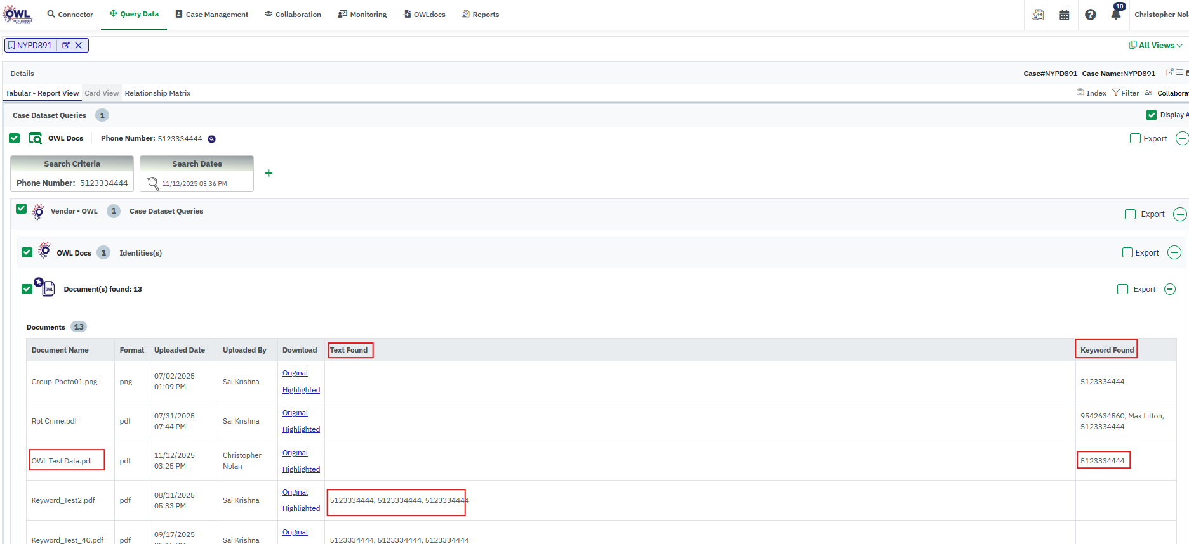
Task: Close the NYPD891 case tab
Action: 79,46
